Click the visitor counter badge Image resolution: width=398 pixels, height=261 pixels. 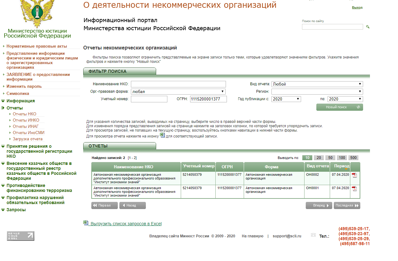pyautogui.click(x=21, y=236)
